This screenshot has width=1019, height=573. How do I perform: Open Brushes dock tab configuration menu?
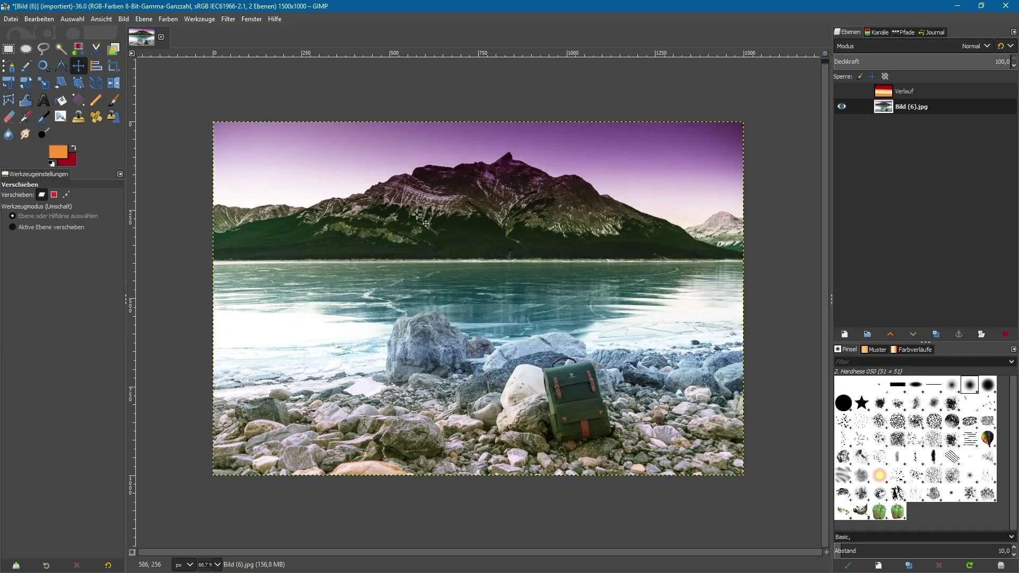click(x=1013, y=349)
